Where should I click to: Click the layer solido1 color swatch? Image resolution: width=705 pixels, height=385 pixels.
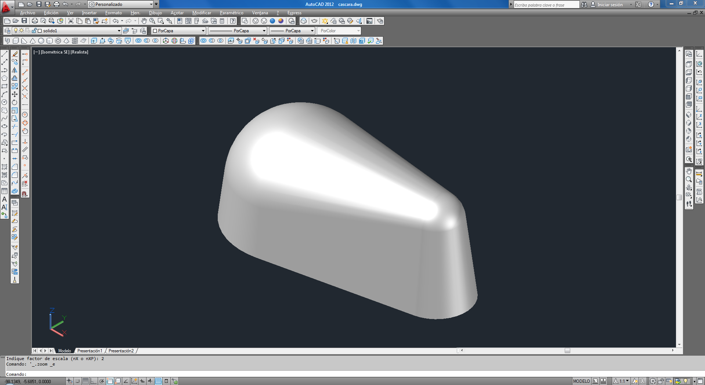pyautogui.click(x=40, y=31)
